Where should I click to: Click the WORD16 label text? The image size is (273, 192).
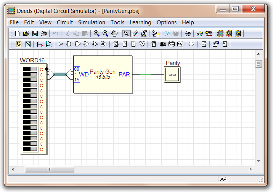pos(32,60)
